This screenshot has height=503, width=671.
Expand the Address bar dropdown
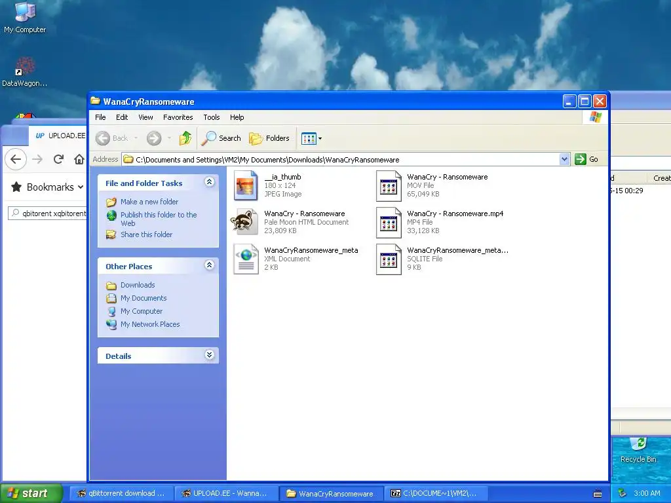click(x=564, y=159)
